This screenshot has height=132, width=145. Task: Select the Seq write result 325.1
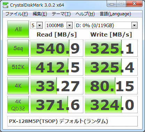point(111,48)
